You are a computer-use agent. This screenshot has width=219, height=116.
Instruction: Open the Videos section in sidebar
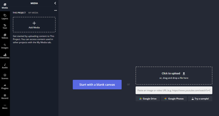click(x=5, y=36)
